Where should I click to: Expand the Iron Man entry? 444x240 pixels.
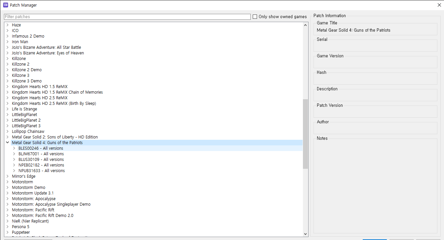[x=7, y=42]
